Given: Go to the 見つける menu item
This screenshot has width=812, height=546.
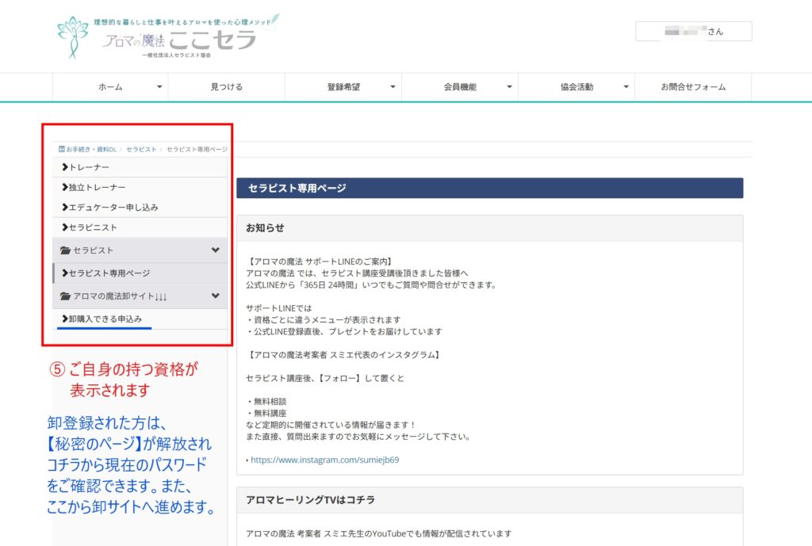Looking at the screenshot, I should point(227,87).
